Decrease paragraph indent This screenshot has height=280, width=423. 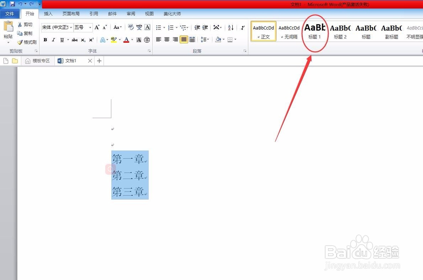pyautogui.click(x=197, y=27)
